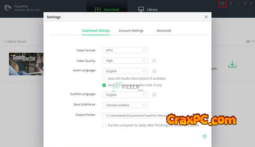Open the Save Subtitle as dropdown
Image resolution: width=255 pixels, height=147 pixels.
125,105
